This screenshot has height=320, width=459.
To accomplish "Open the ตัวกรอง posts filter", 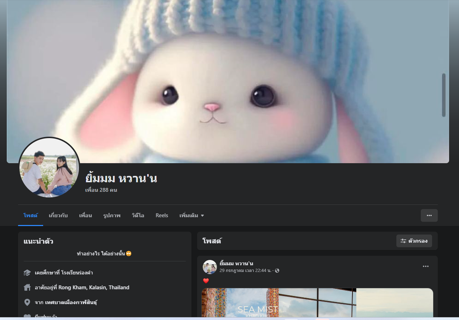I will [x=414, y=241].
